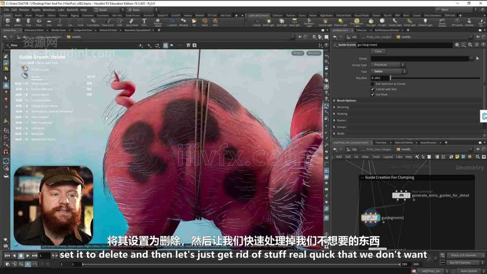487x274 pixels.
Task: Expand the Names section
Action: click(341, 121)
